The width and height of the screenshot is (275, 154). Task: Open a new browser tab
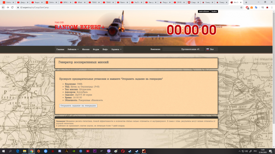click(x=246, y=2)
